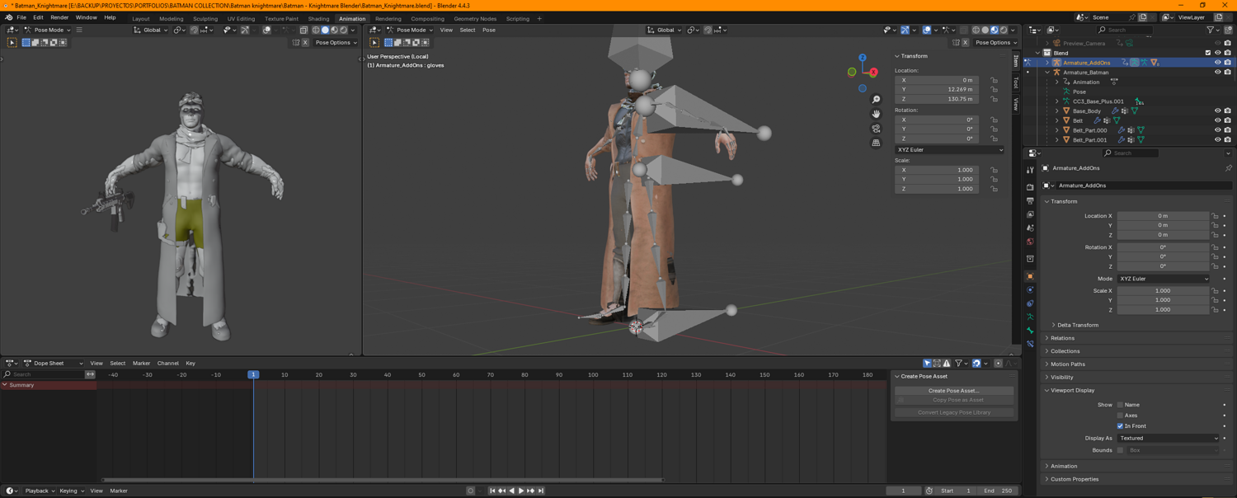Switch to the Sculpting workspace tab
This screenshot has width=1237, height=498.
[205, 18]
